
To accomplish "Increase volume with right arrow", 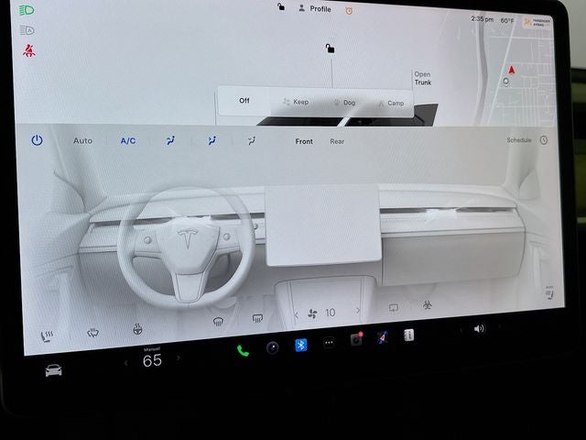I will tap(499, 326).
